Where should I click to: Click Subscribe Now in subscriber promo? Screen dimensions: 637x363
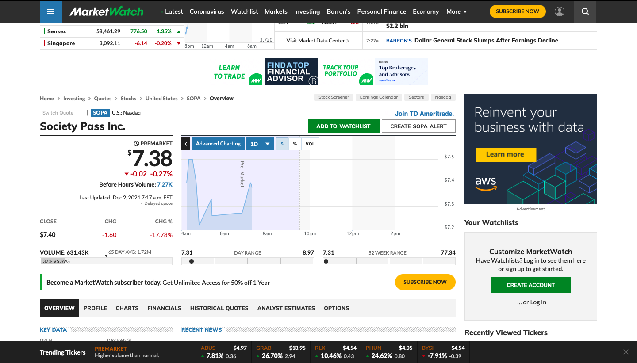tap(425, 282)
